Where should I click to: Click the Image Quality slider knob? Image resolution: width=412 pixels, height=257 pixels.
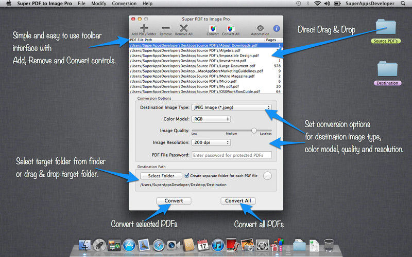[254, 131]
